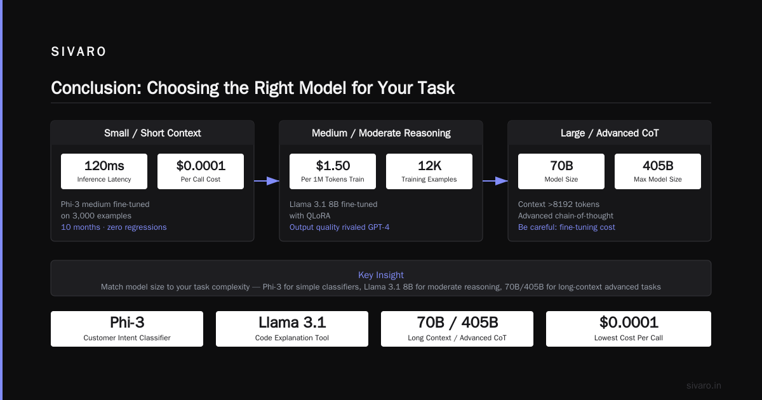
Task: Click the '70B / 405B' Long Context card
Action: pos(457,328)
